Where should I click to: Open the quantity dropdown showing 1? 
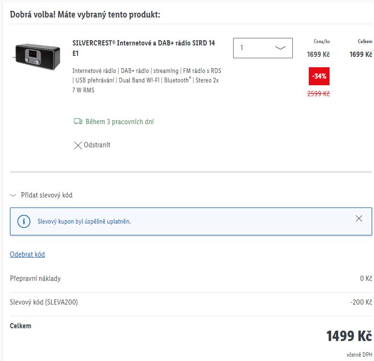[x=262, y=48]
